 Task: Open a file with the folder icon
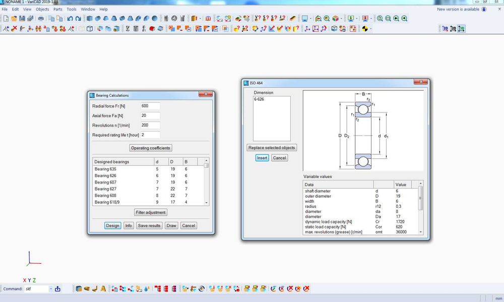pyautogui.click(x=14, y=19)
